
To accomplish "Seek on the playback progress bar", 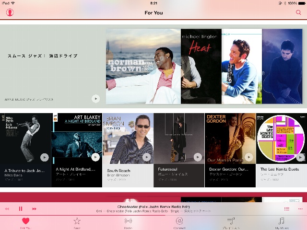I will pos(153,215).
